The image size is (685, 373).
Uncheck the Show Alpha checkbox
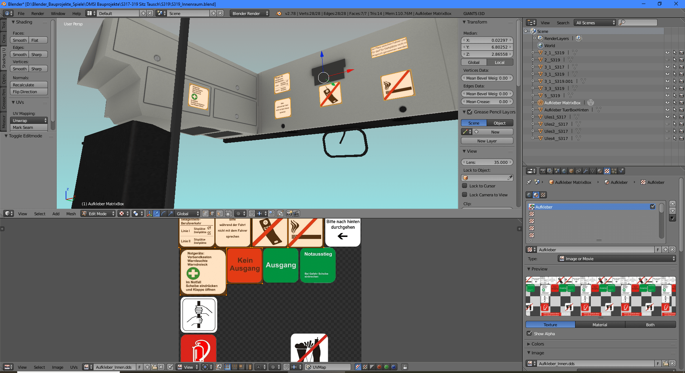529,333
